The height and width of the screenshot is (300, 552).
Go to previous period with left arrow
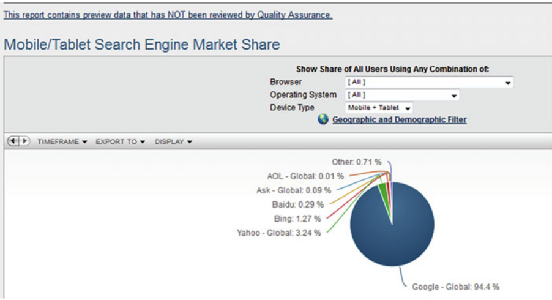[13, 141]
